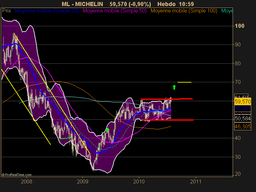Select the "59,570 (-0,90%)" quote in header
The height and width of the screenshot is (192, 256).
pos(130,4)
